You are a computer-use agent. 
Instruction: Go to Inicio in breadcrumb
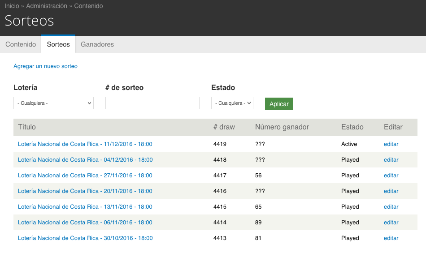(12, 6)
